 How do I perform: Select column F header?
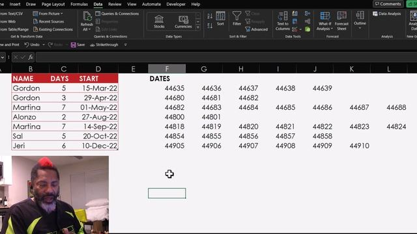[167, 69]
